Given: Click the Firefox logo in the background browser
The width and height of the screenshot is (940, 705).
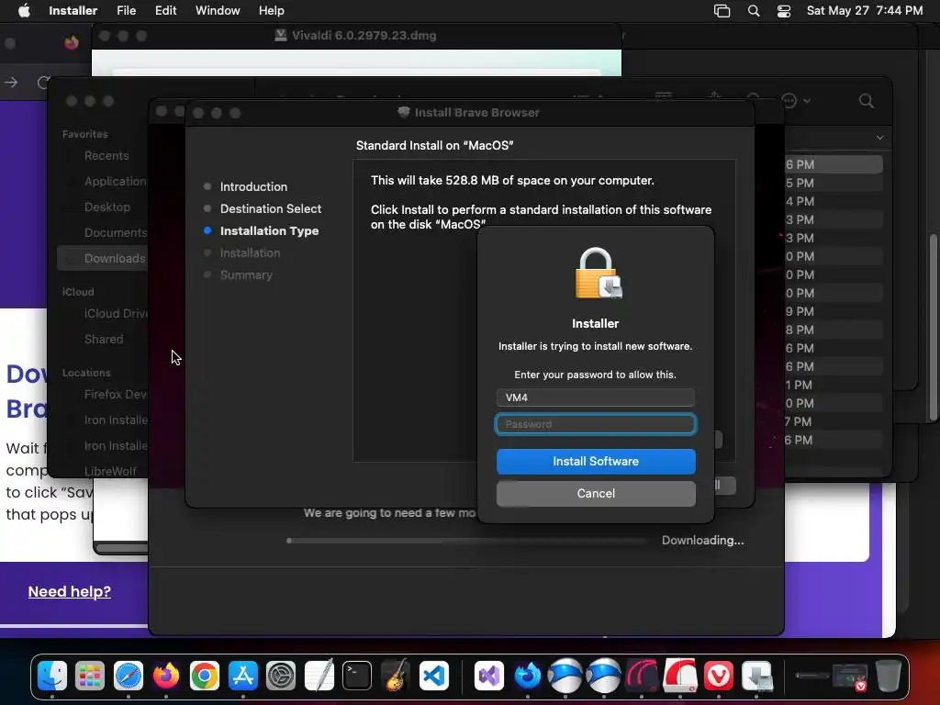Looking at the screenshot, I should pos(72,42).
